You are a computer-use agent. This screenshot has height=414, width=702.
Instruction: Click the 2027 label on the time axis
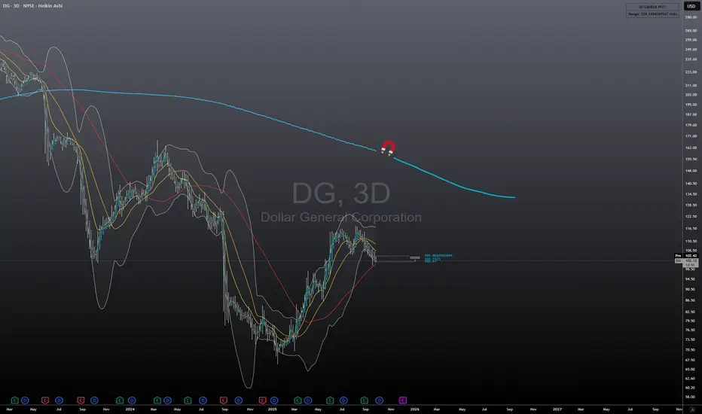(x=557, y=409)
